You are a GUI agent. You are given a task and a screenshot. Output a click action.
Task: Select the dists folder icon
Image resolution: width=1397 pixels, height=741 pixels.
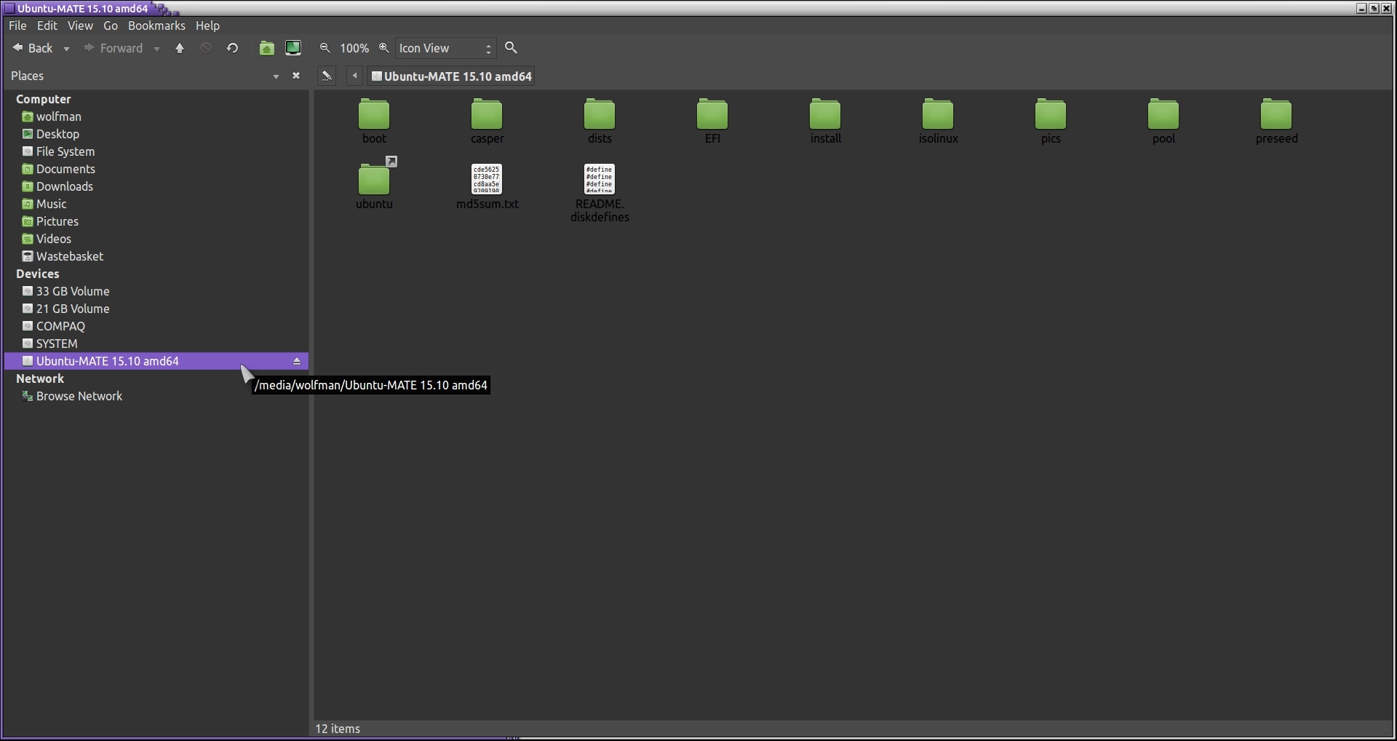coord(600,114)
